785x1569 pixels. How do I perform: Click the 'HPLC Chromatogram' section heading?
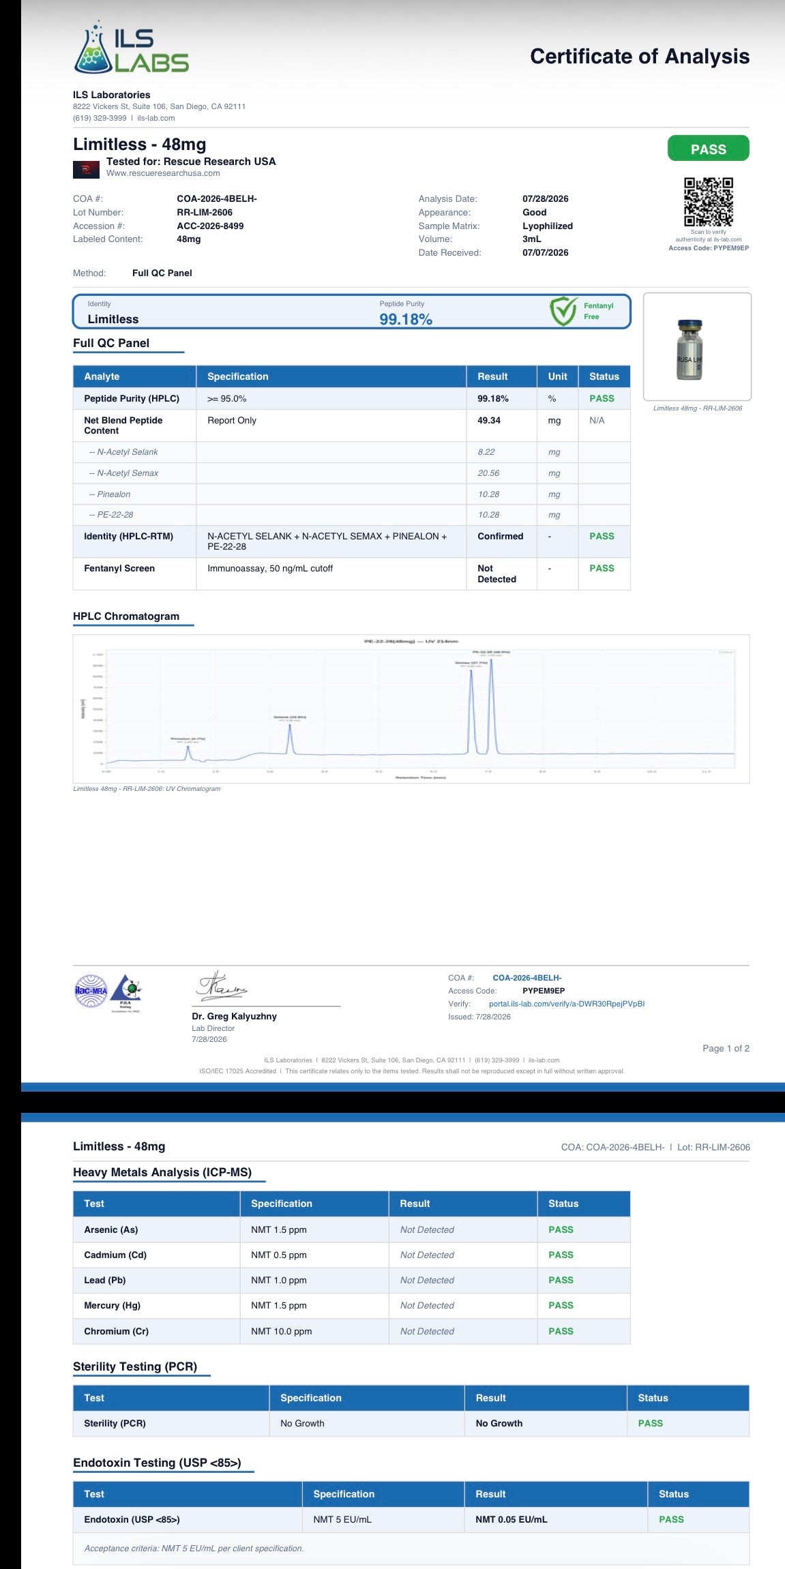126,616
